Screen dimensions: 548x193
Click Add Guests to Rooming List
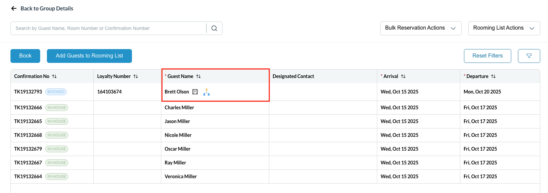pos(89,56)
